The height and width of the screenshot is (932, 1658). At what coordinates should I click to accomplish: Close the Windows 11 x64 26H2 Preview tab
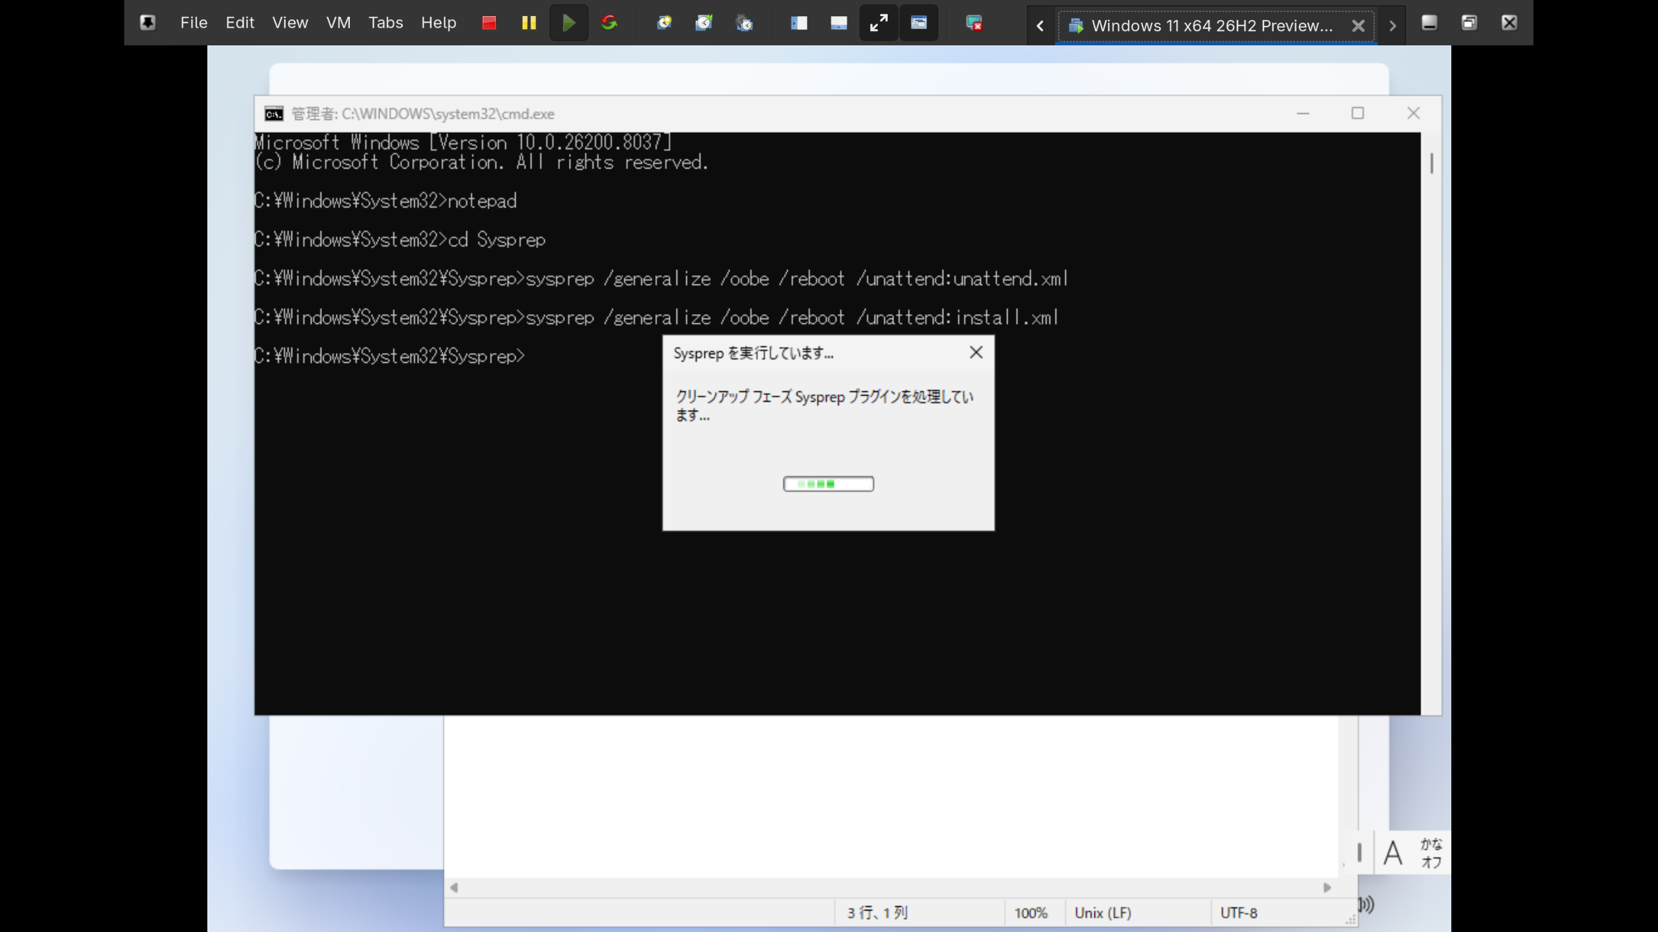pos(1359,25)
